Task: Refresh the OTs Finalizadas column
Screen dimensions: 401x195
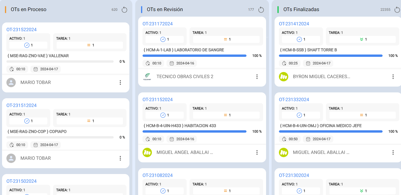Action: tap(397, 10)
